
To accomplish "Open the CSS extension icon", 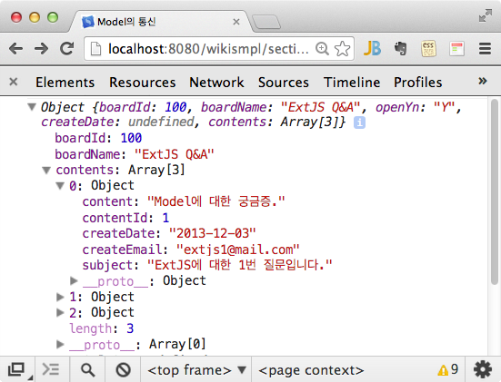I will [x=428, y=49].
